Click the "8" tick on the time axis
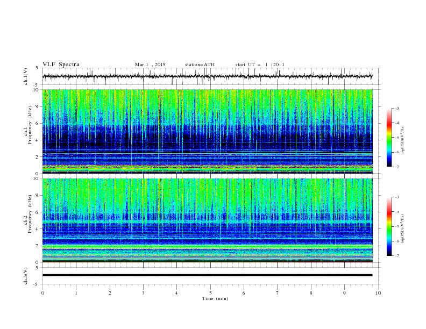Image resolution: width=426 pixels, height=329 pixels. click(x=311, y=293)
